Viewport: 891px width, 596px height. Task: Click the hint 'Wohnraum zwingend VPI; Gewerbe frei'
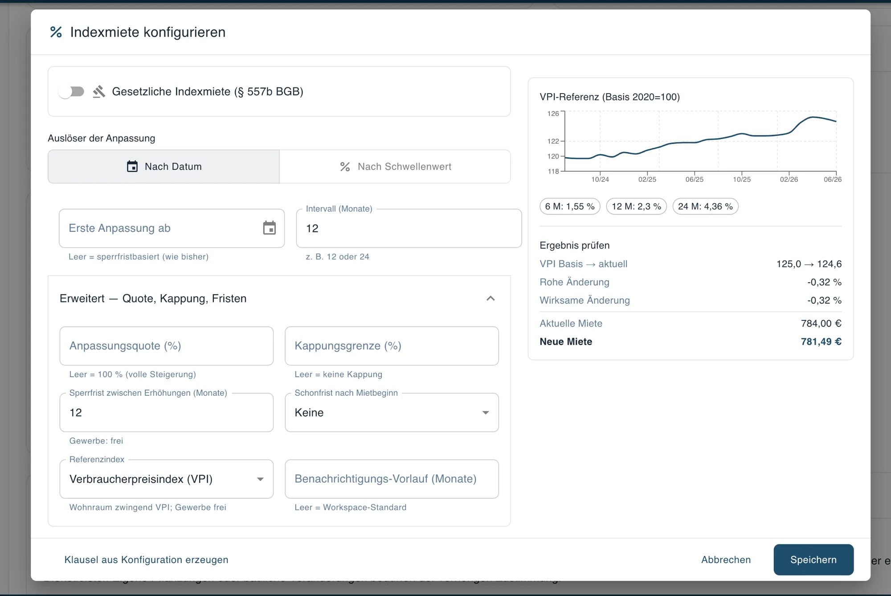(148, 507)
